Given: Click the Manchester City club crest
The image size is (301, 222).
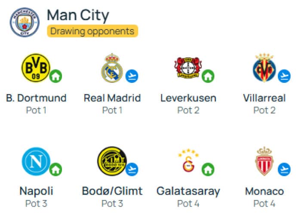Looking at the screenshot, I should 25,22.
